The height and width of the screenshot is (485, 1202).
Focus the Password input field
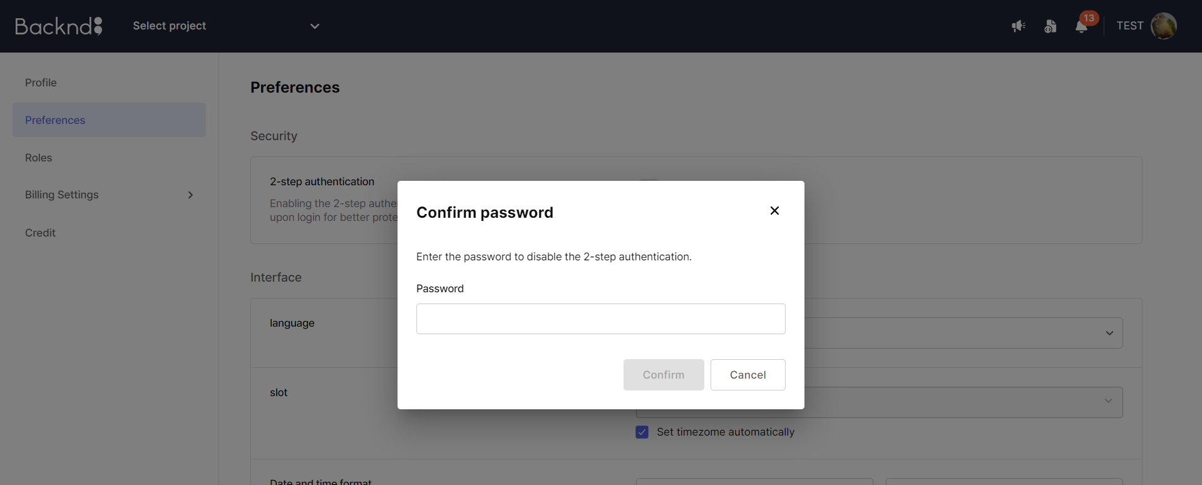click(x=600, y=319)
